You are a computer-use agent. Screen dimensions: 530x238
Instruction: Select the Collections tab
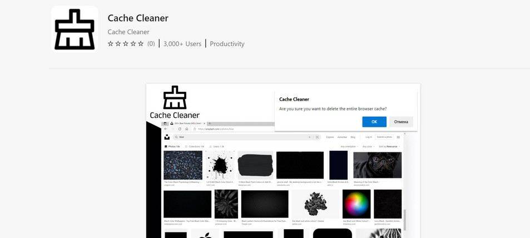tap(195, 147)
